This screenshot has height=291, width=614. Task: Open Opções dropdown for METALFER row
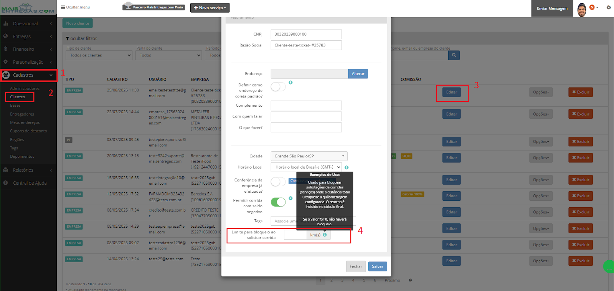pyautogui.click(x=541, y=114)
